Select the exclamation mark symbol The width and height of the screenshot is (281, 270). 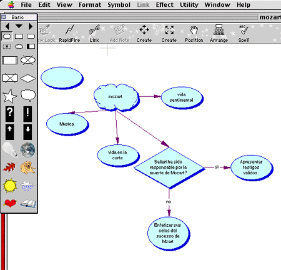coord(27,114)
